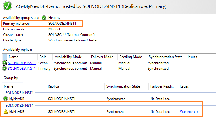Click the green status icon beside SQLNODE2\INST1 replica
This screenshot has width=216, height=119.
4,69
